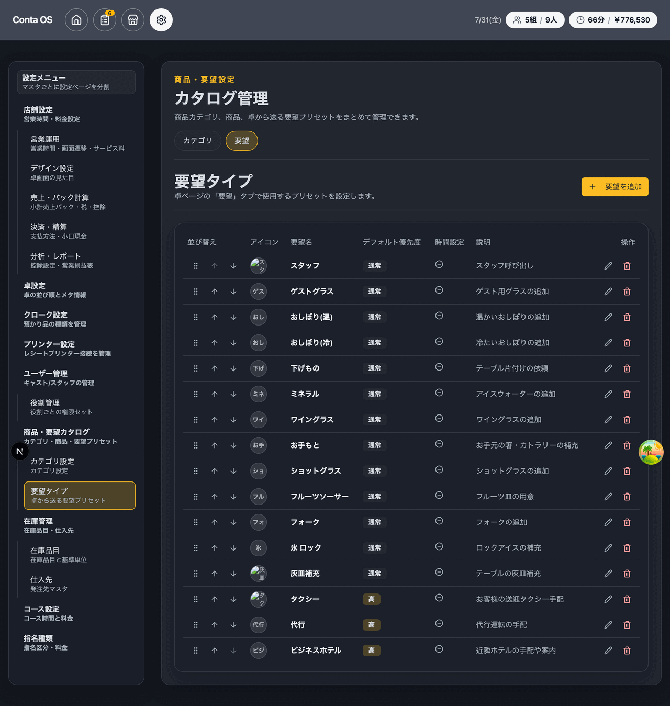Open 役割管理 in sidebar

[80, 407]
